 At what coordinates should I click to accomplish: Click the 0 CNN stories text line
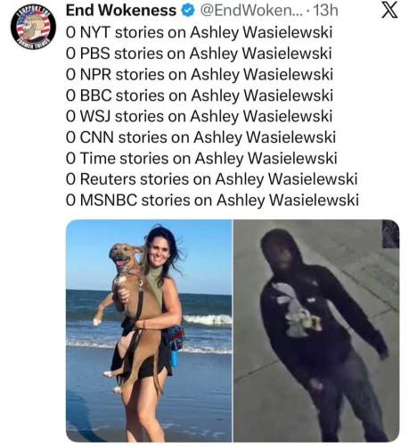[x=200, y=137]
